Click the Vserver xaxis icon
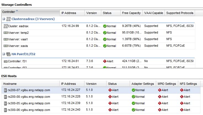 point(6,46)
